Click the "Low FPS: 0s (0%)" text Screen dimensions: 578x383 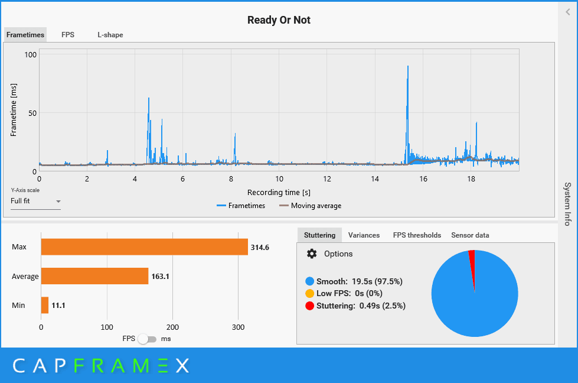(350, 293)
